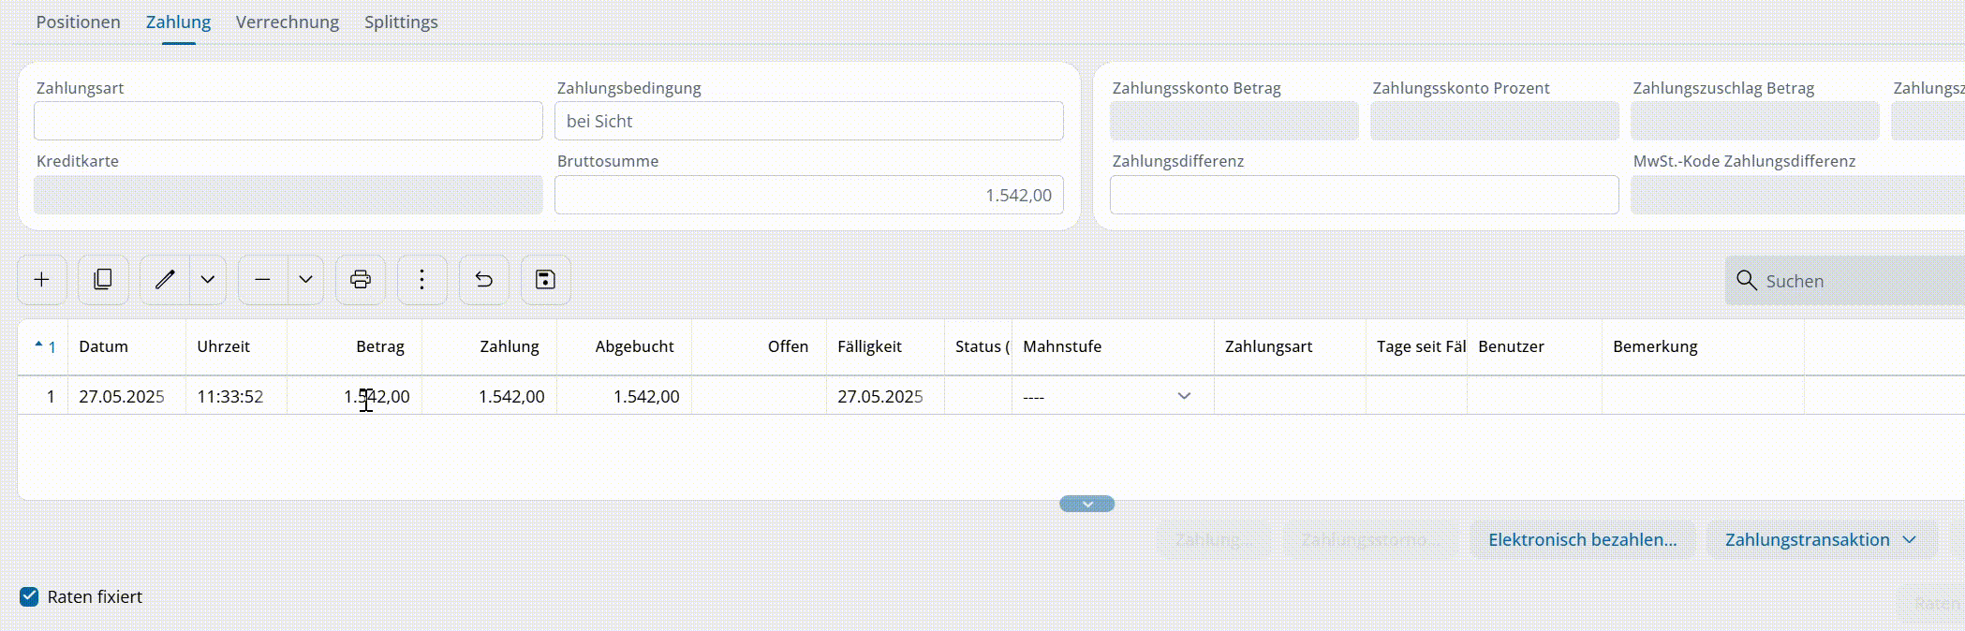Print the payment list via printer icon

(361, 280)
